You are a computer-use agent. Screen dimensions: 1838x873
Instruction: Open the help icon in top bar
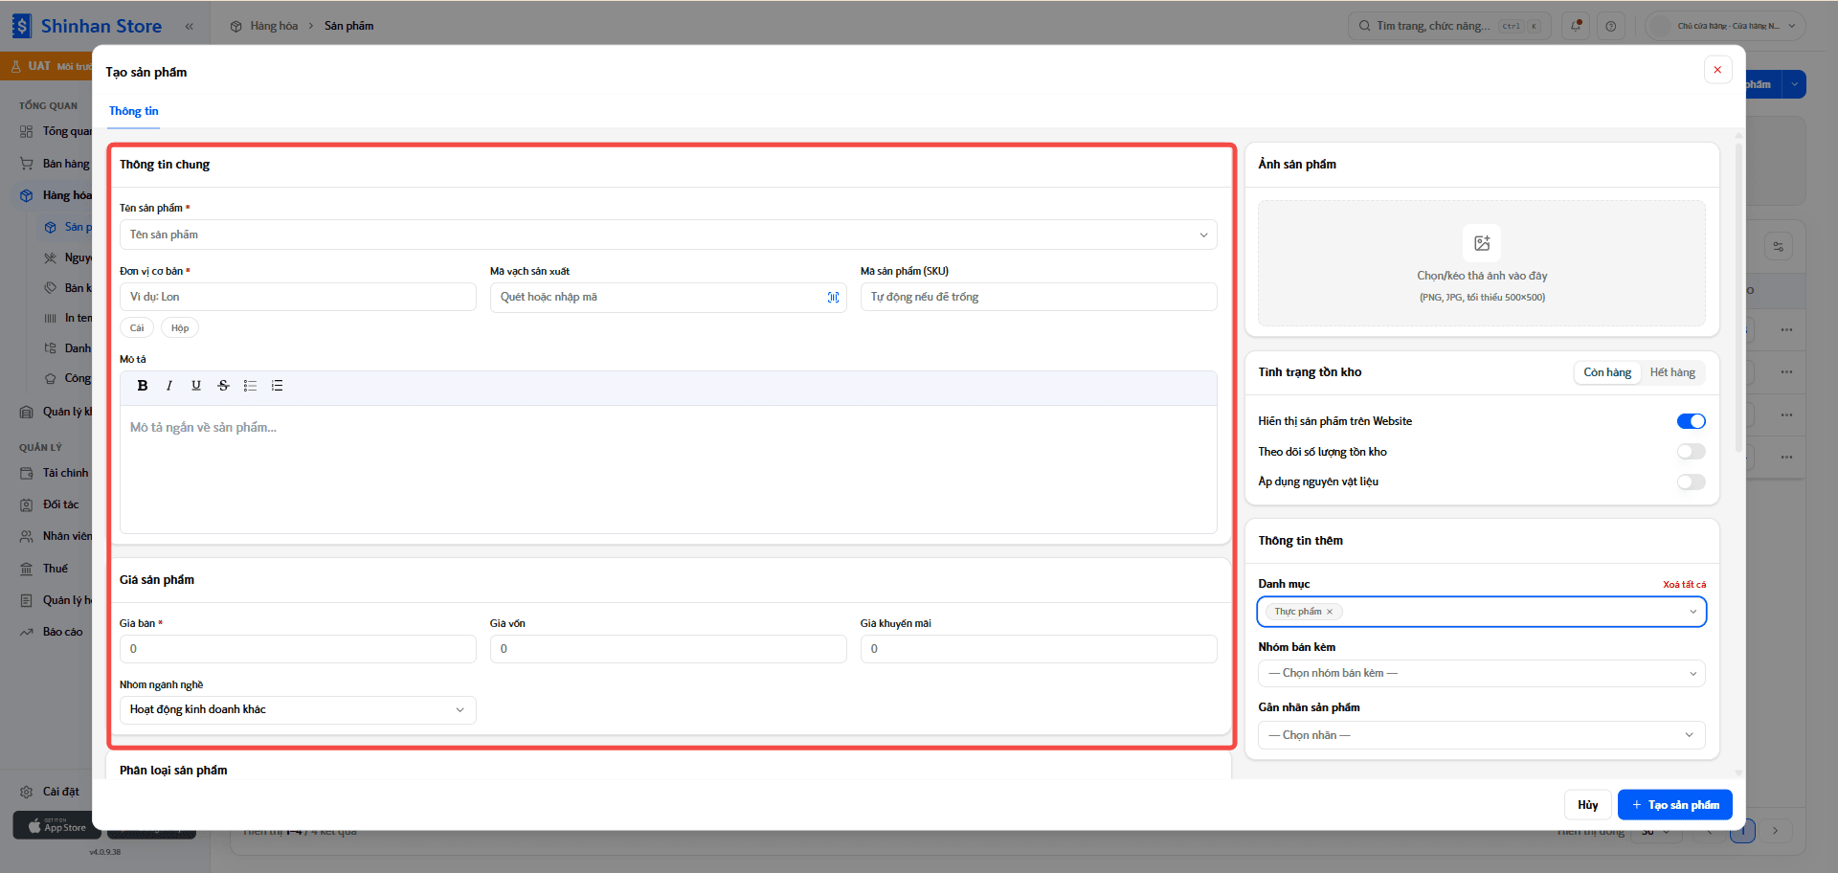point(1611,26)
